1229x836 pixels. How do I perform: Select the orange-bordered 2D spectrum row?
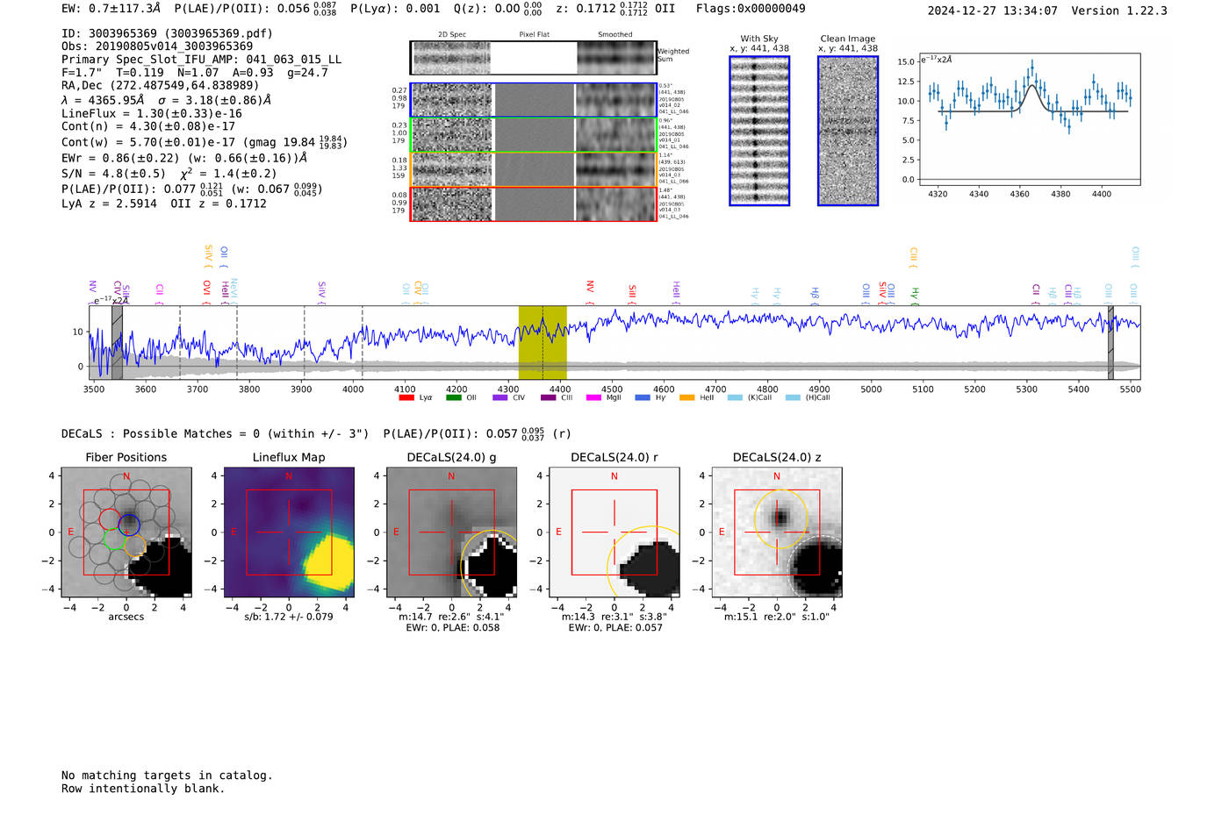point(533,169)
